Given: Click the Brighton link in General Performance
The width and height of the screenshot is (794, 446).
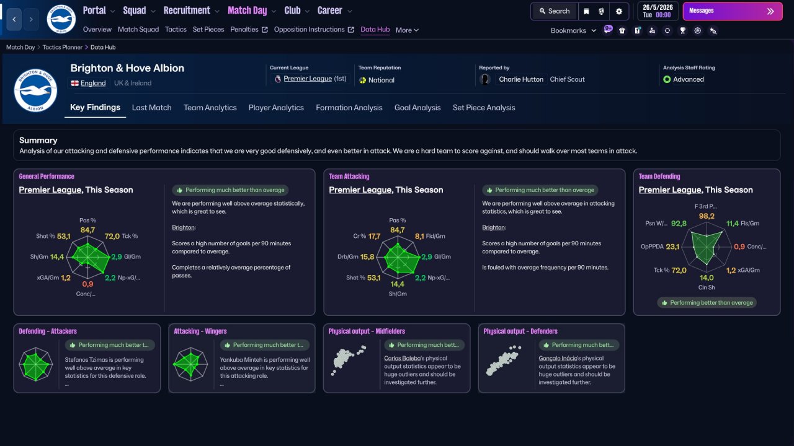Looking at the screenshot, I should click(x=183, y=227).
